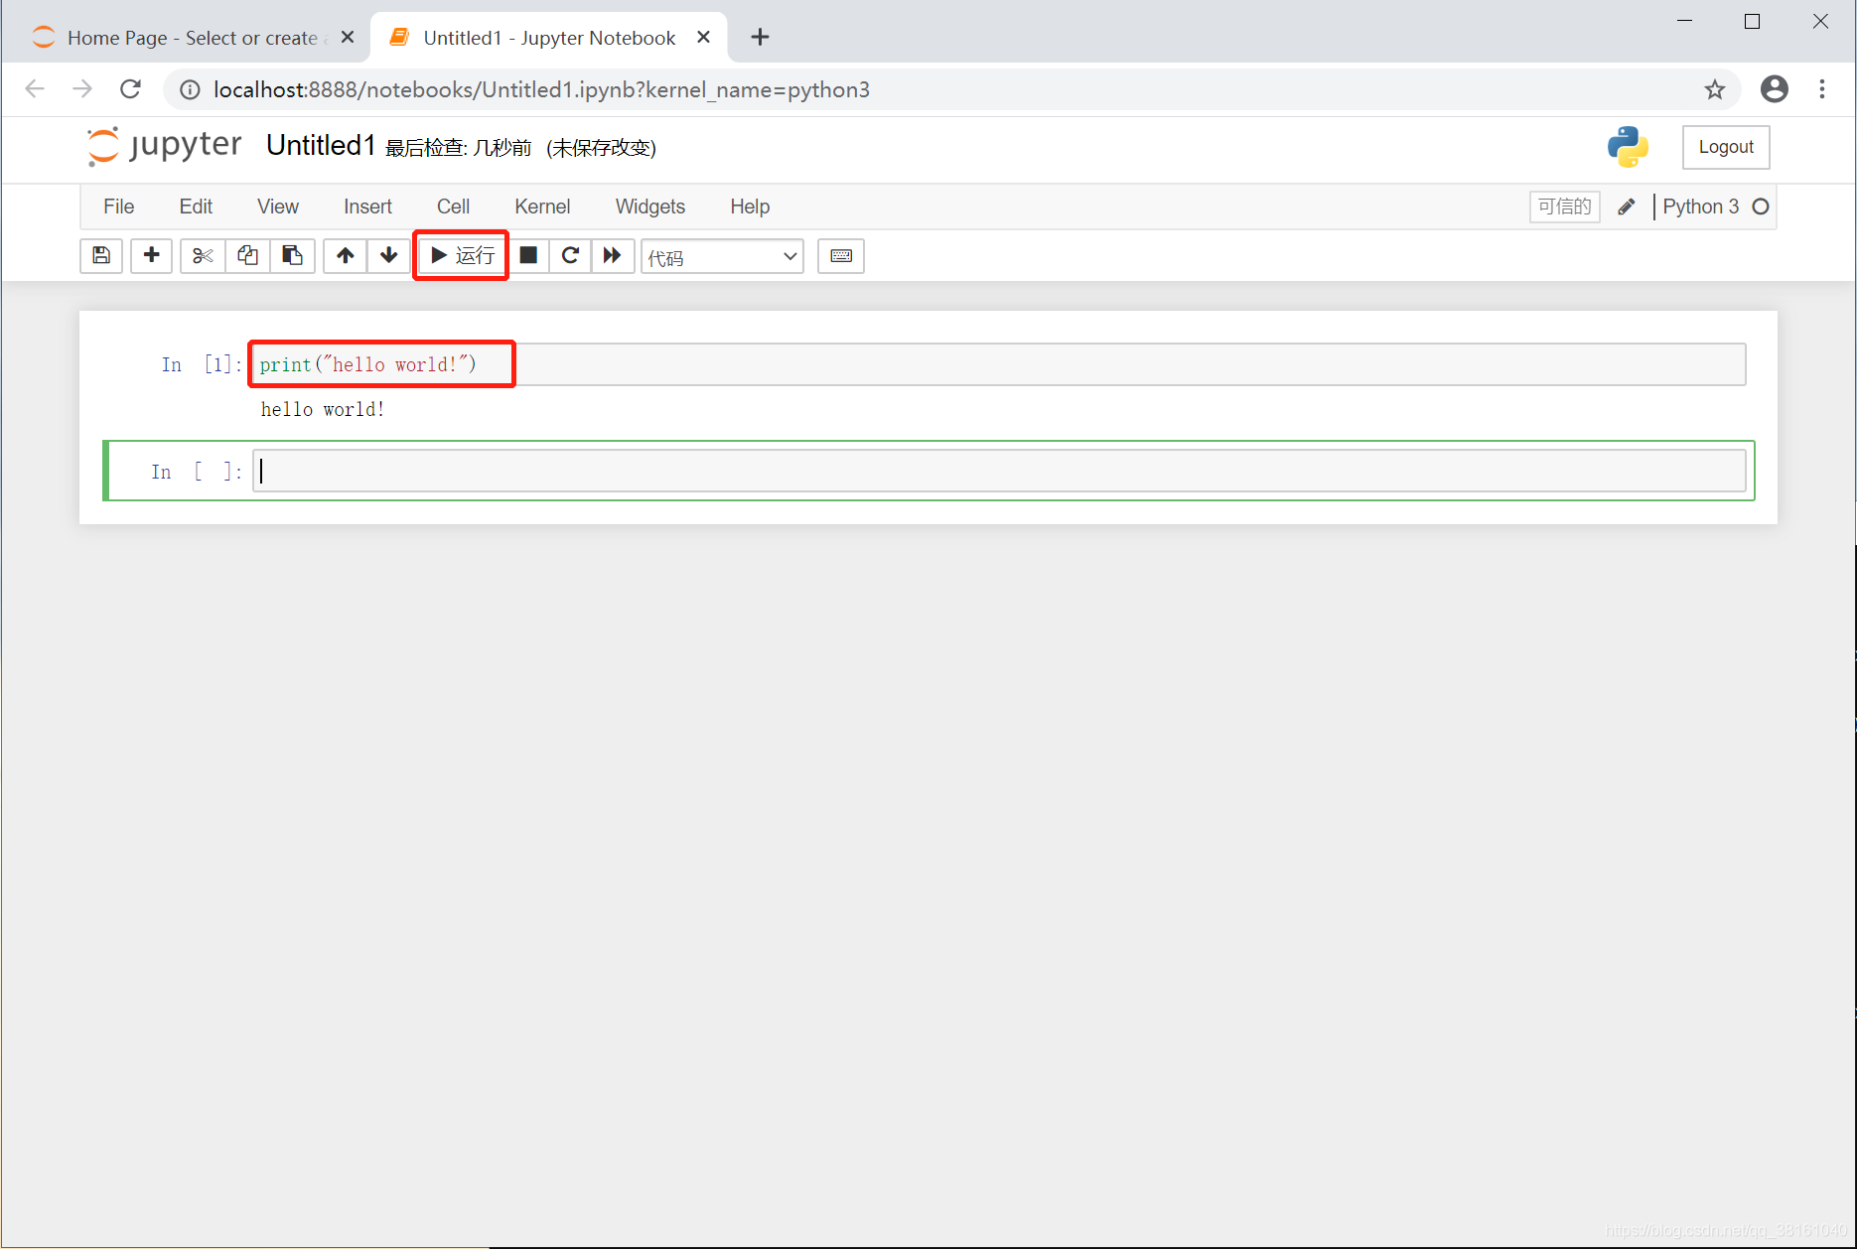This screenshot has height=1249, width=1857.
Task: Go back in browser history
Action: (x=35, y=89)
